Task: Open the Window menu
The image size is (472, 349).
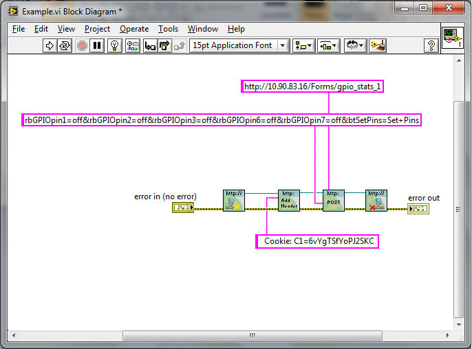Action: coord(203,29)
